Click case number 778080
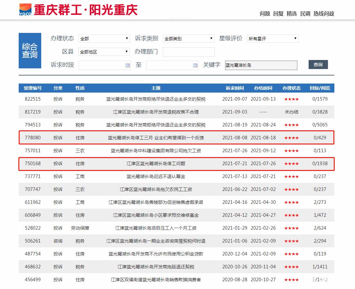355x289 pixels. pyautogui.click(x=33, y=138)
